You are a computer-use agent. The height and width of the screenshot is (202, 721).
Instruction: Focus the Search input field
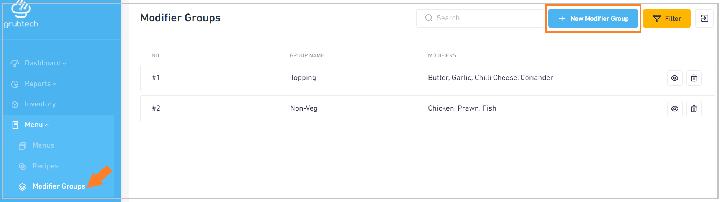click(x=480, y=18)
